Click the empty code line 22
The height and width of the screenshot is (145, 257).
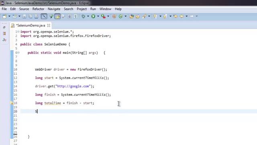click(x=139, y=120)
